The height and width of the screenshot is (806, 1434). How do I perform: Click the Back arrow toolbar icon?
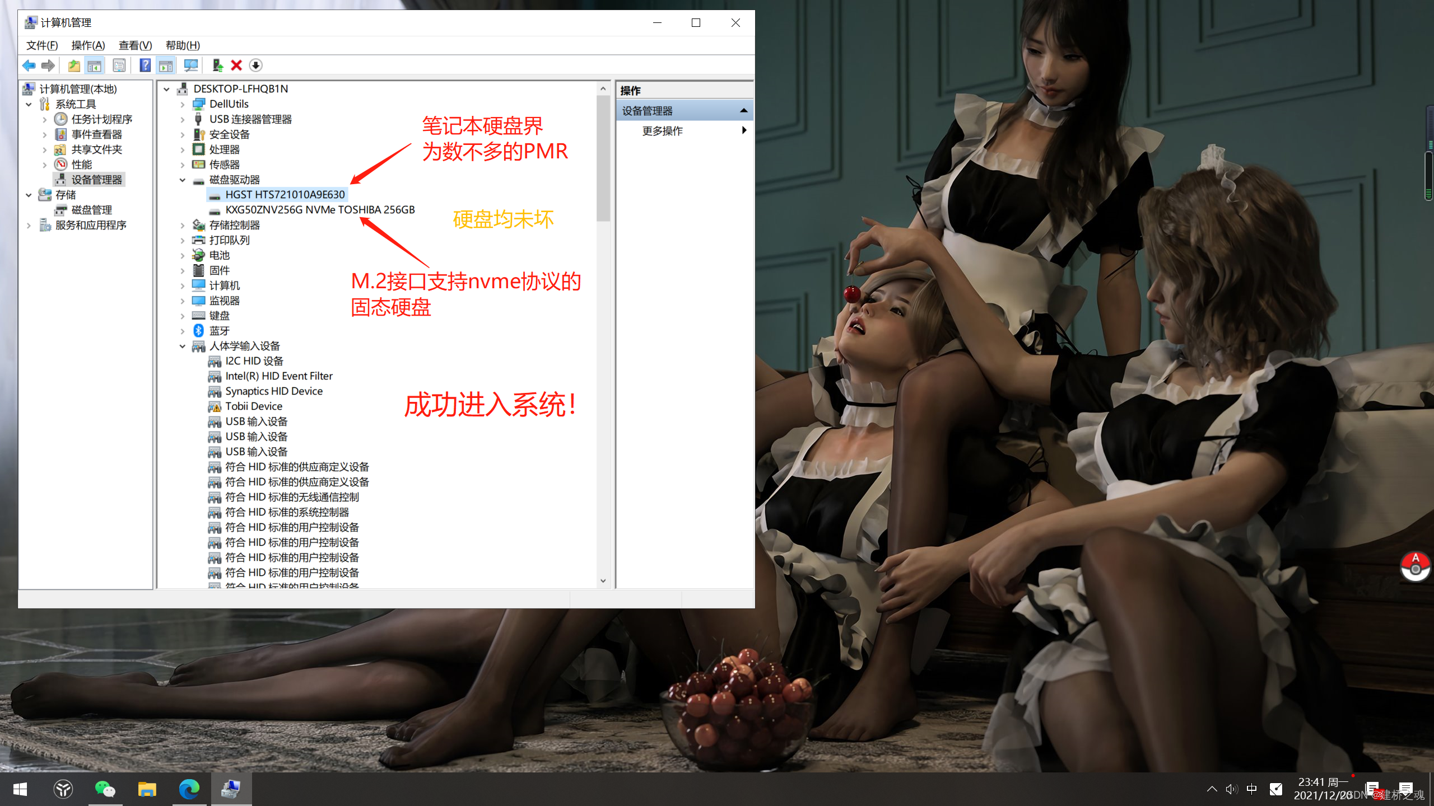29,65
